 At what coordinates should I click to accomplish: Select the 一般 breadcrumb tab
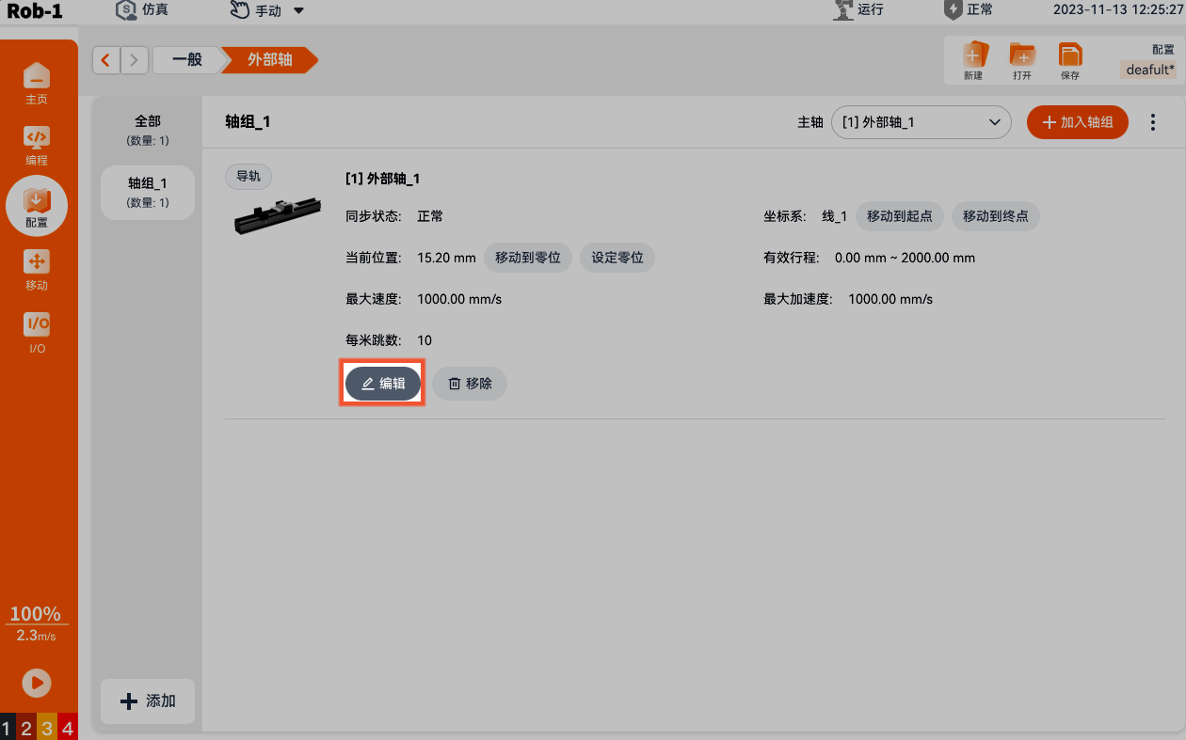186,60
